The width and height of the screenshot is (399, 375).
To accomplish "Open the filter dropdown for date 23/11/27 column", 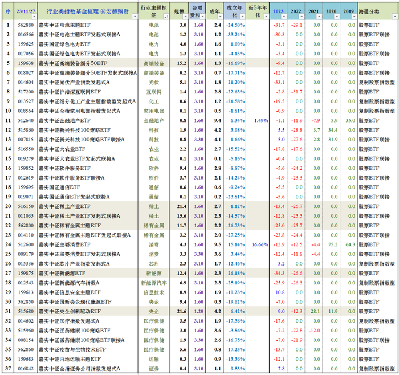I will tap(34, 17).
